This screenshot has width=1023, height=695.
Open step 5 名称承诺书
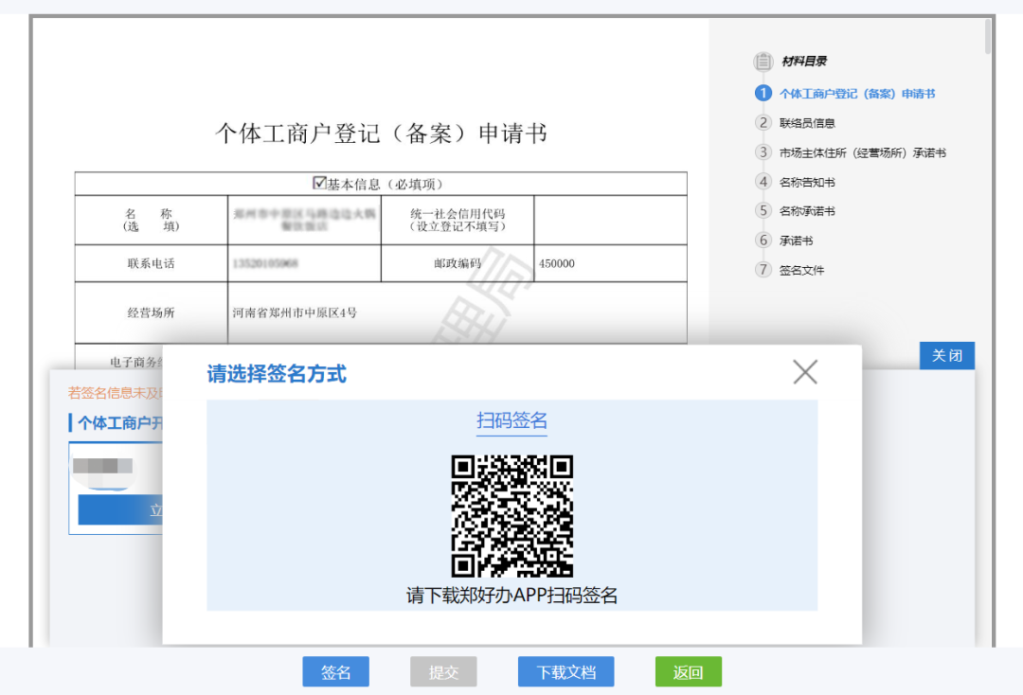click(x=806, y=211)
